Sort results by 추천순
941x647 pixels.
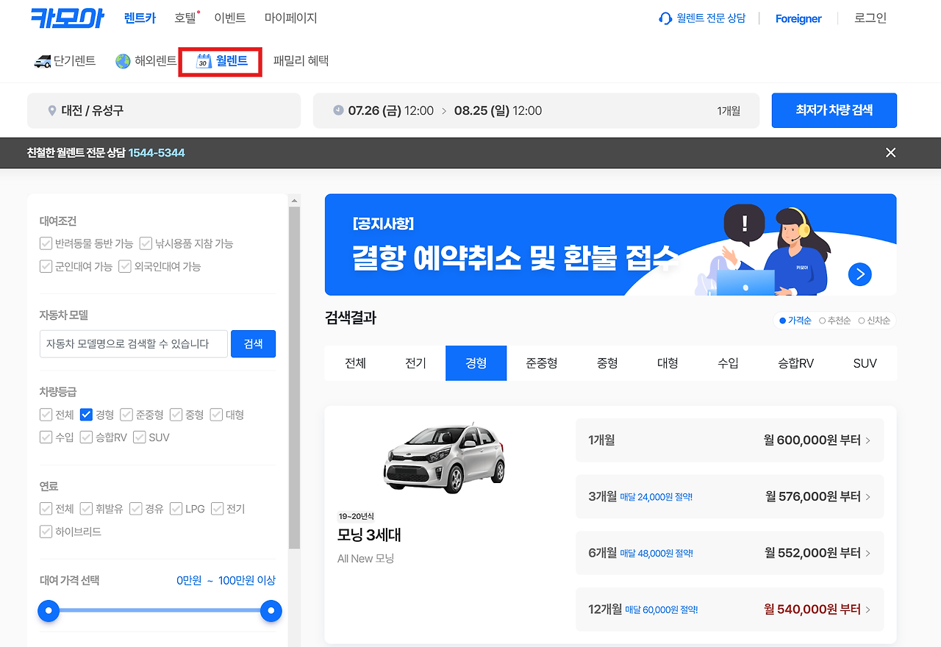pyautogui.click(x=834, y=321)
